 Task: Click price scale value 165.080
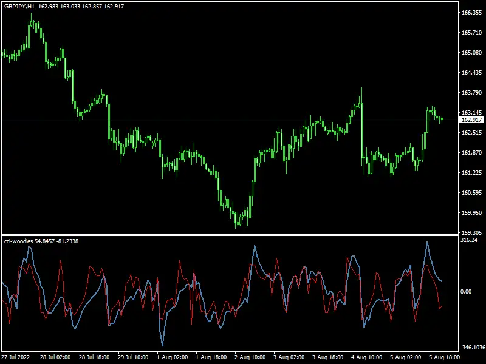(x=472, y=53)
